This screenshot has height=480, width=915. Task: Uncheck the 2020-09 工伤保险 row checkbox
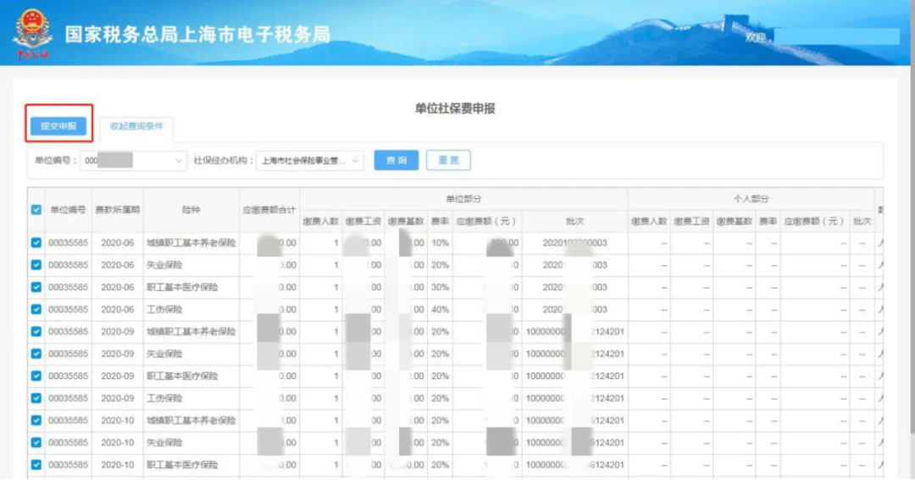[x=36, y=398]
